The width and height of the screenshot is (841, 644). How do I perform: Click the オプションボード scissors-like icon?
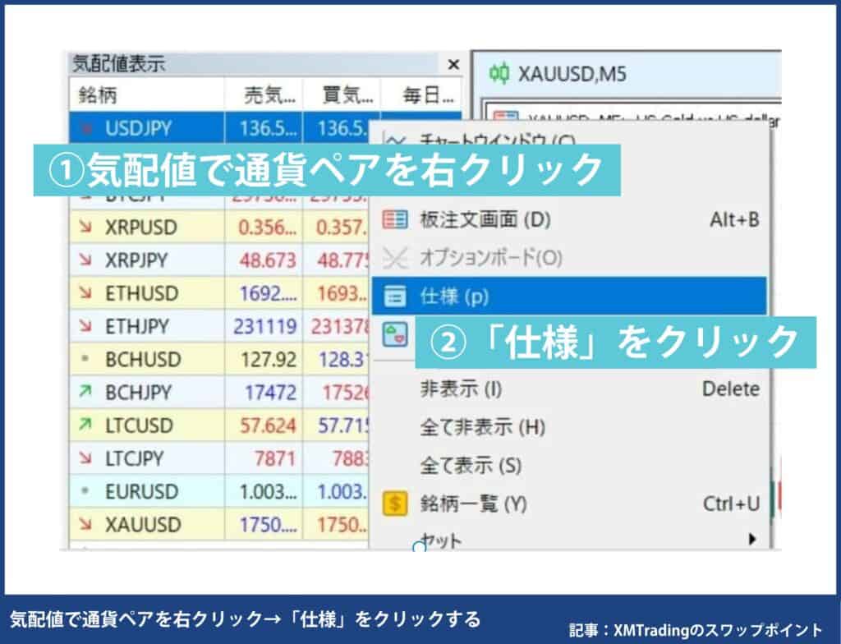tap(395, 258)
